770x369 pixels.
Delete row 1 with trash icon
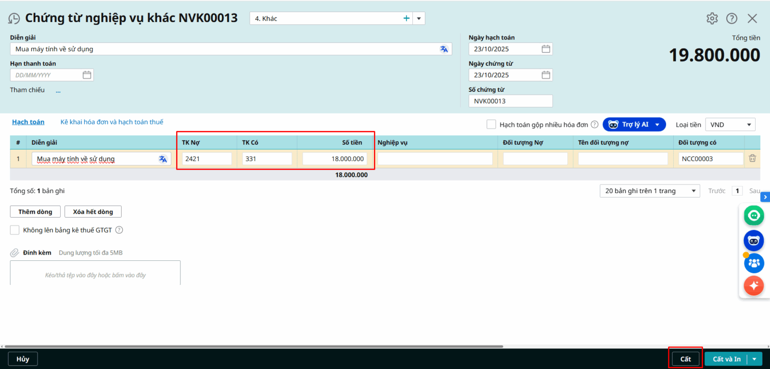[752, 159]
